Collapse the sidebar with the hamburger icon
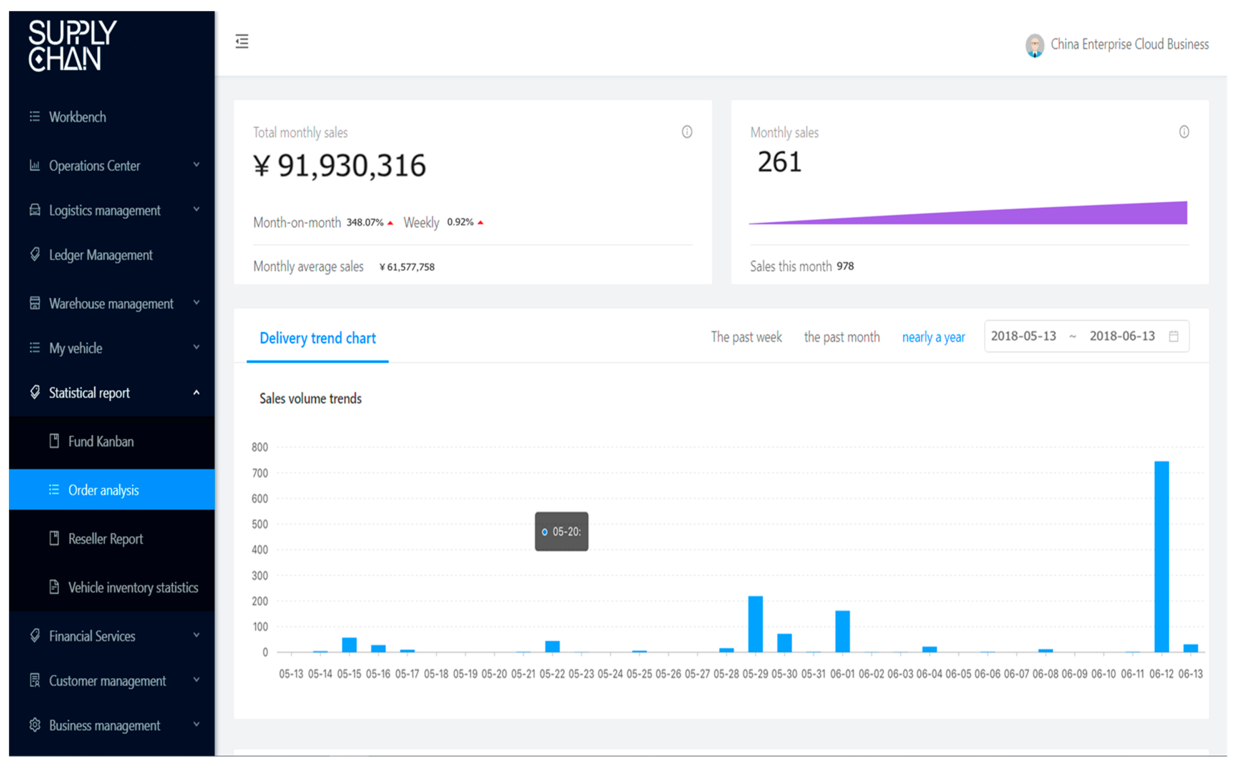This screenshot has width=1236, height=772. pyautogui.click(x=242, y=41)
